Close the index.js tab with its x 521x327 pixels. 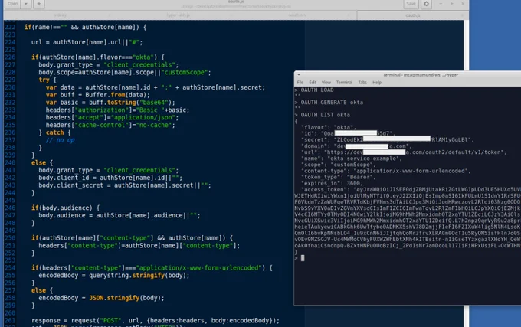110,15
